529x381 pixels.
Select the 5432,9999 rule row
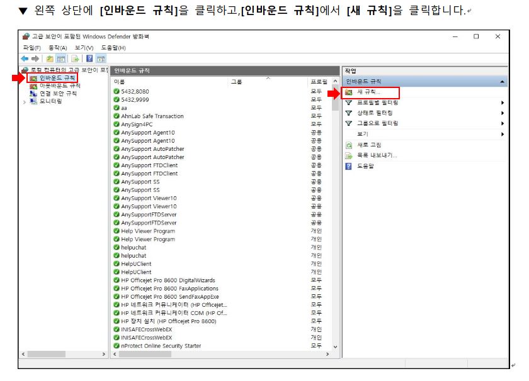(x=221, y=100)
